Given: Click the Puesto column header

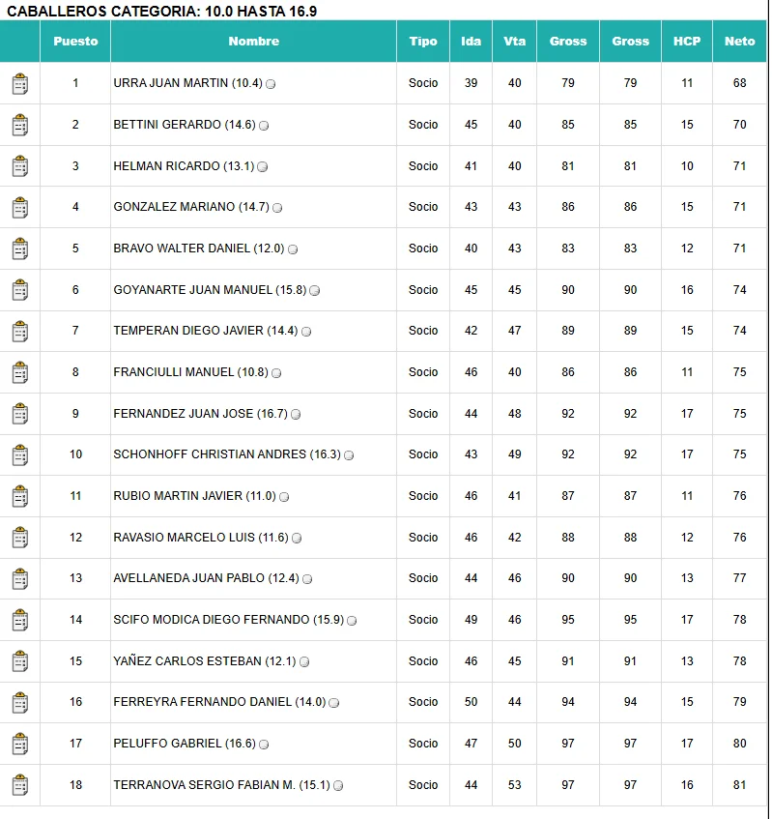Looking at the screenshot, I should tap(75, 42).
